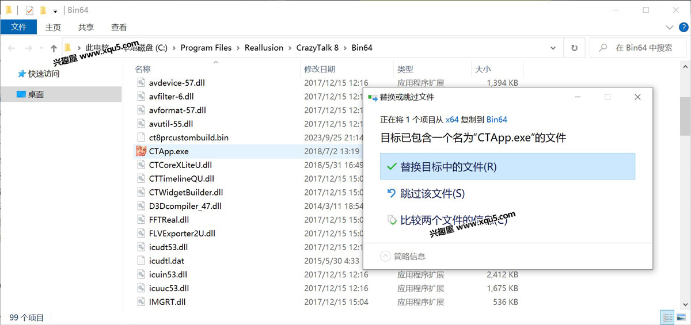Switch to the 共享 ribbon tab
This screenshot has width=691, height=325.
pyautogui.click(x=86, y=27)
